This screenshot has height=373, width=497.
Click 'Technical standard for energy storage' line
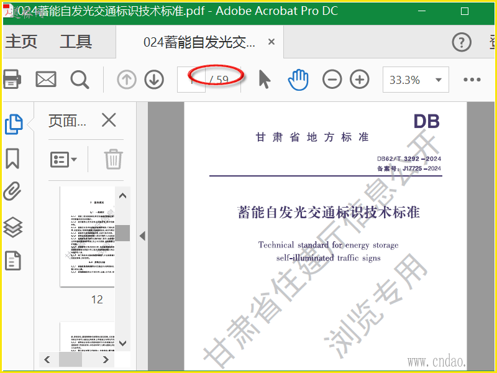[328, 245]
